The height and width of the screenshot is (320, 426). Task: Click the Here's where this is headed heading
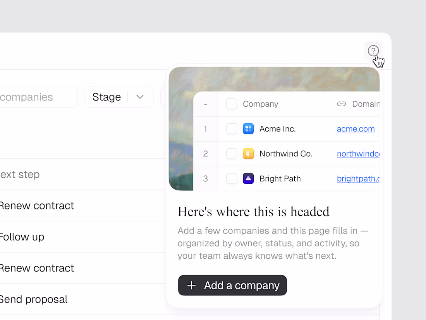[253, 212]
